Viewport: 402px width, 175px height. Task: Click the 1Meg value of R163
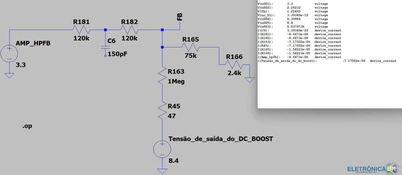click(x=177, y=82)
